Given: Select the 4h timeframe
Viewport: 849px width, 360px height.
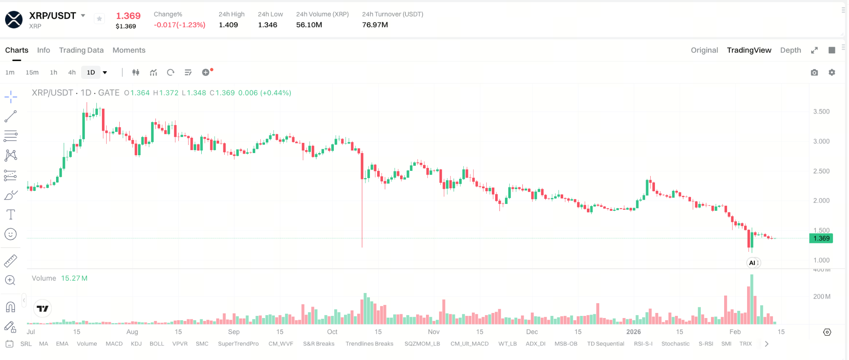Looking at the screenshot, I should [71, 72].
